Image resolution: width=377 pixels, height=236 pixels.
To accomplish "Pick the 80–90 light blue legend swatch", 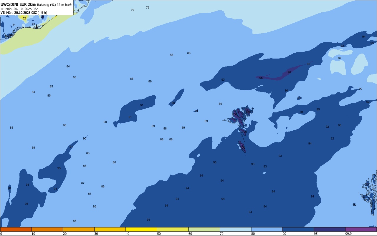I will (x=267, y=229).
